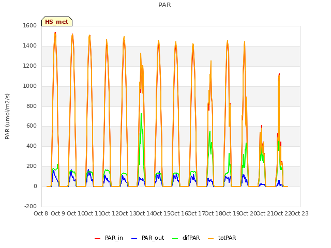Screen dimensions: 331x248
Task: Click the green difPAR spike near Oct 14
Action: click(141, 114)
